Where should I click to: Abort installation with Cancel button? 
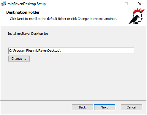tap(132, 107)
